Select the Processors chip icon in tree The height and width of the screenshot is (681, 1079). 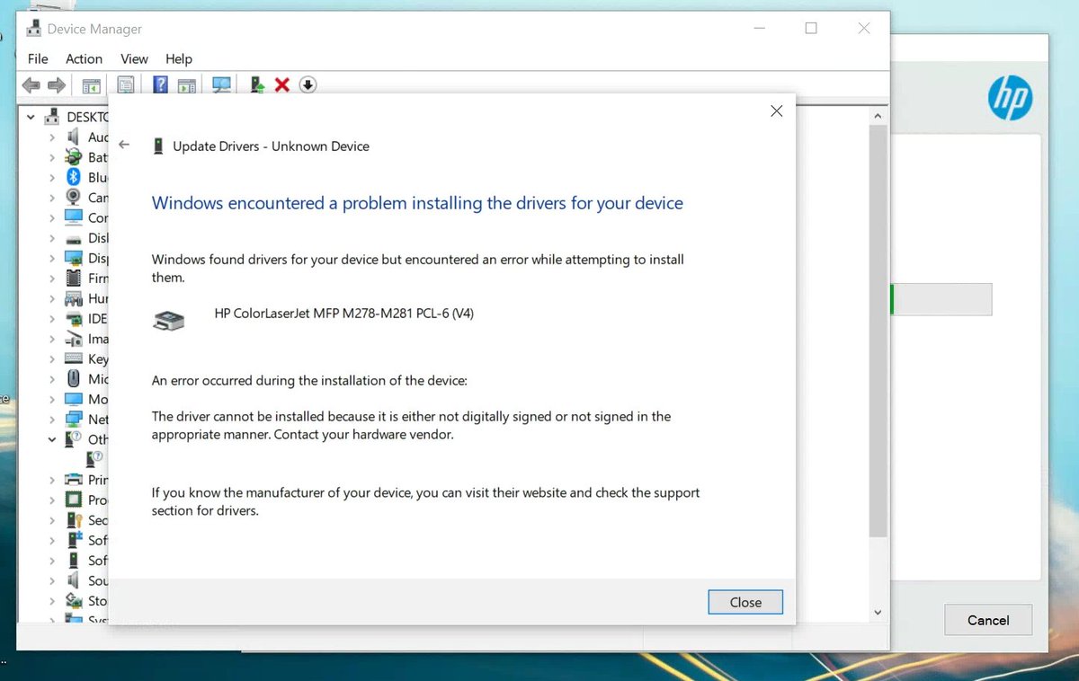point(74,500)
